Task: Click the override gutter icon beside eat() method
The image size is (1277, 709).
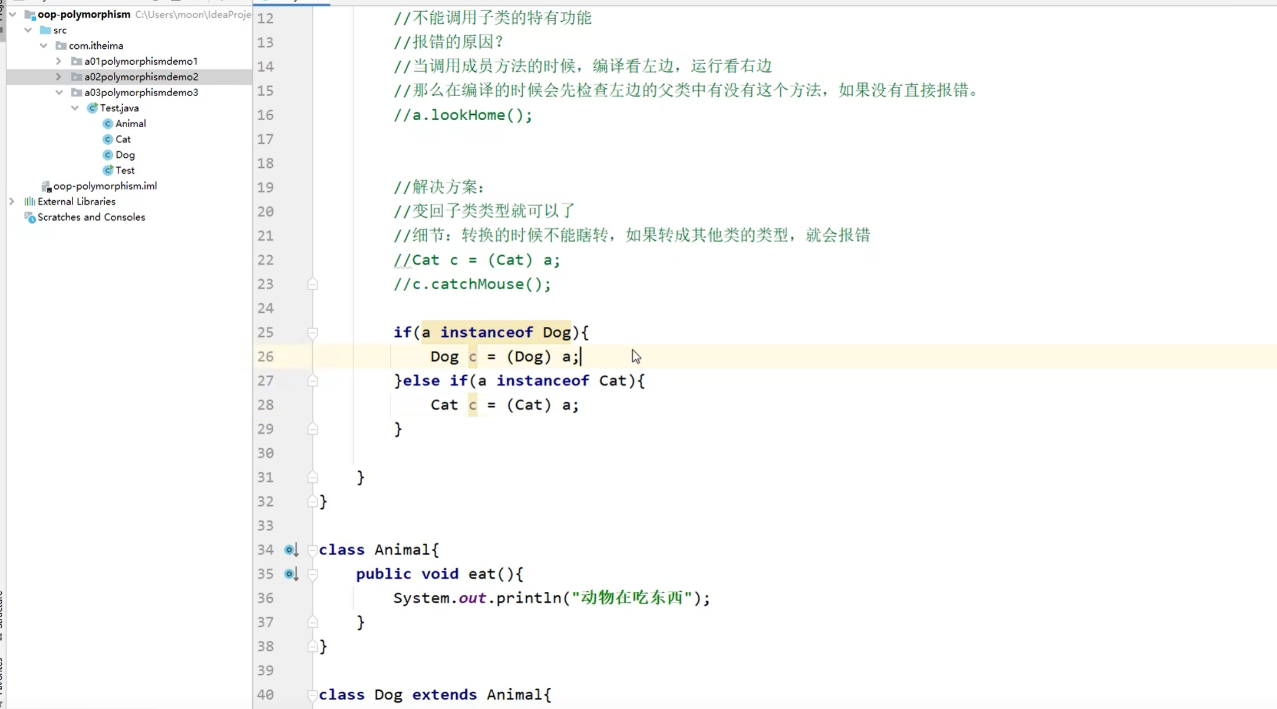Action: (x=291, y=574)
